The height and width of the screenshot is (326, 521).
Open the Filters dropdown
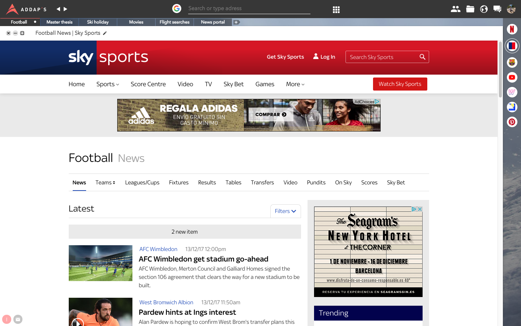tap(285, 211)
